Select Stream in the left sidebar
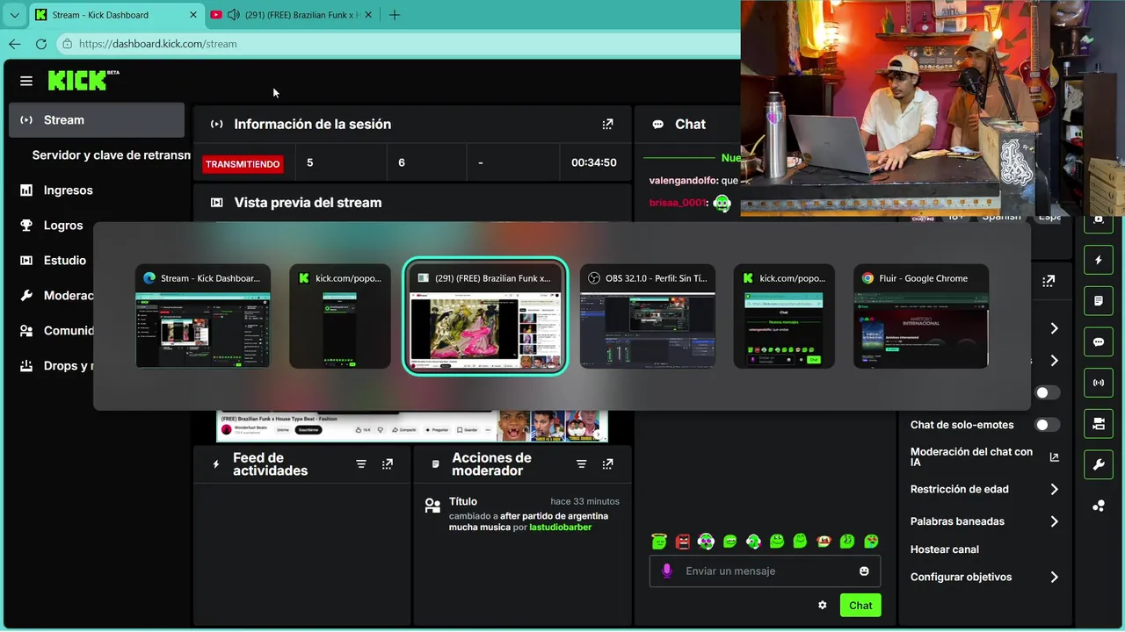The height and width of the screenshot is (632, 1125). [x=97, y=120]
